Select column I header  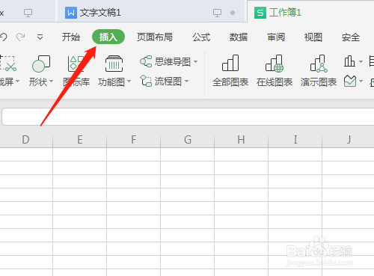[295, 140]
